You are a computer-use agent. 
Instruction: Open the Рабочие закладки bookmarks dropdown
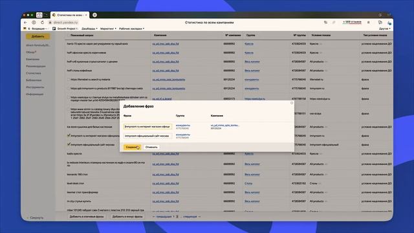[131, 28]
